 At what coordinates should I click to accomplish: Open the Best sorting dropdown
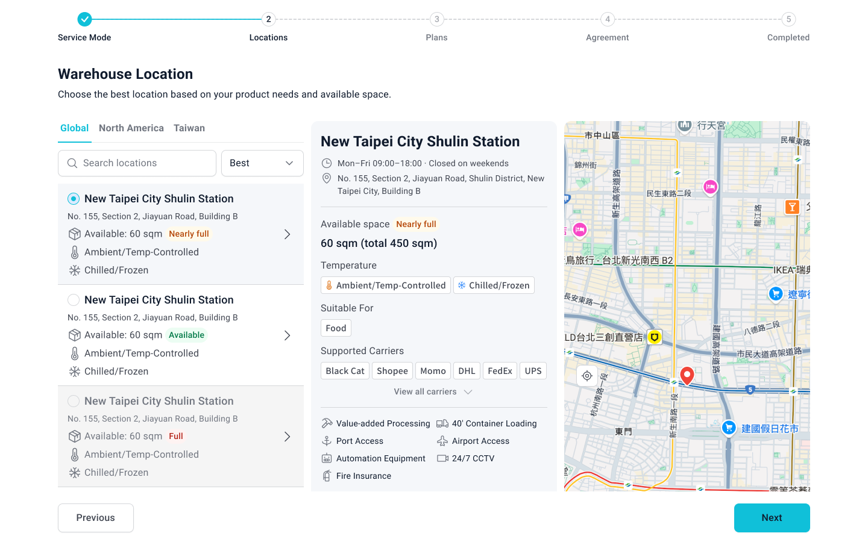click(262, 163)
